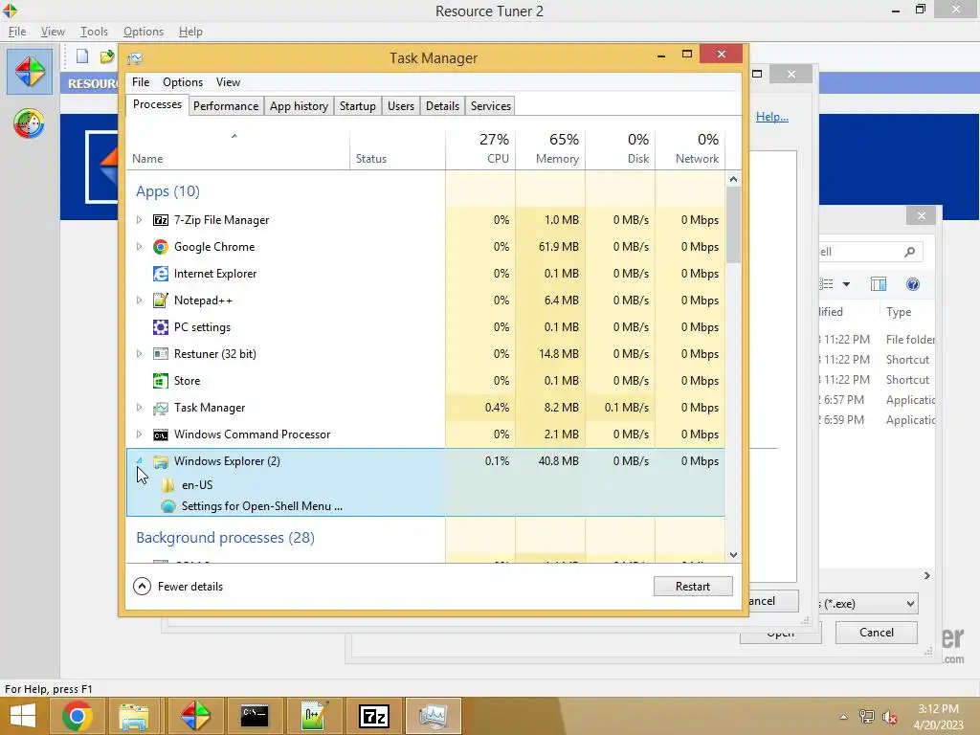Click the Restuner (32 bit) process icon
This screenshot has width=980, height=735.
(161, 354)
